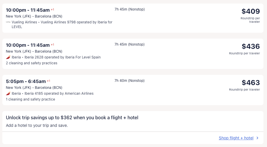The image size is (267, 147).
Task: Click the +1 day indicator on the 6:45am arrival
Action: (x=49, y=81)
